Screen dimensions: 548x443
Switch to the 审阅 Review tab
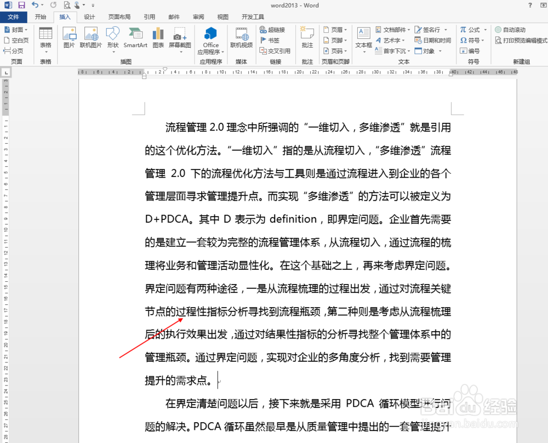[x=198, y=17]
